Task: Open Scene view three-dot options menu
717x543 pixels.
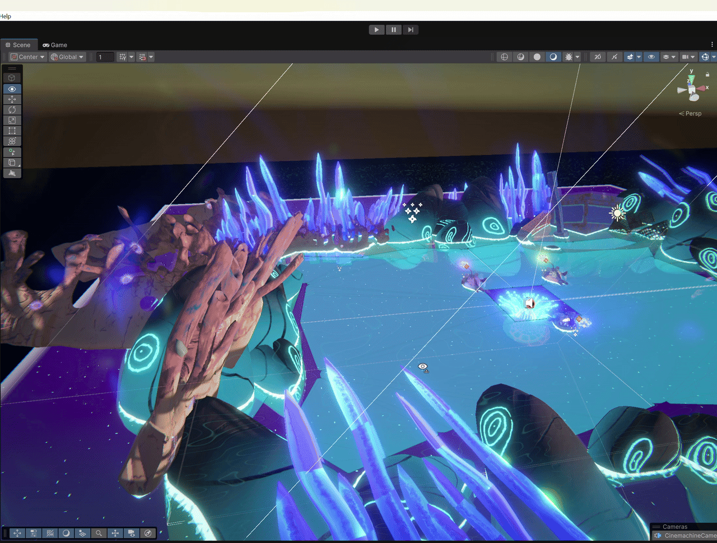Action: [712, 45]
